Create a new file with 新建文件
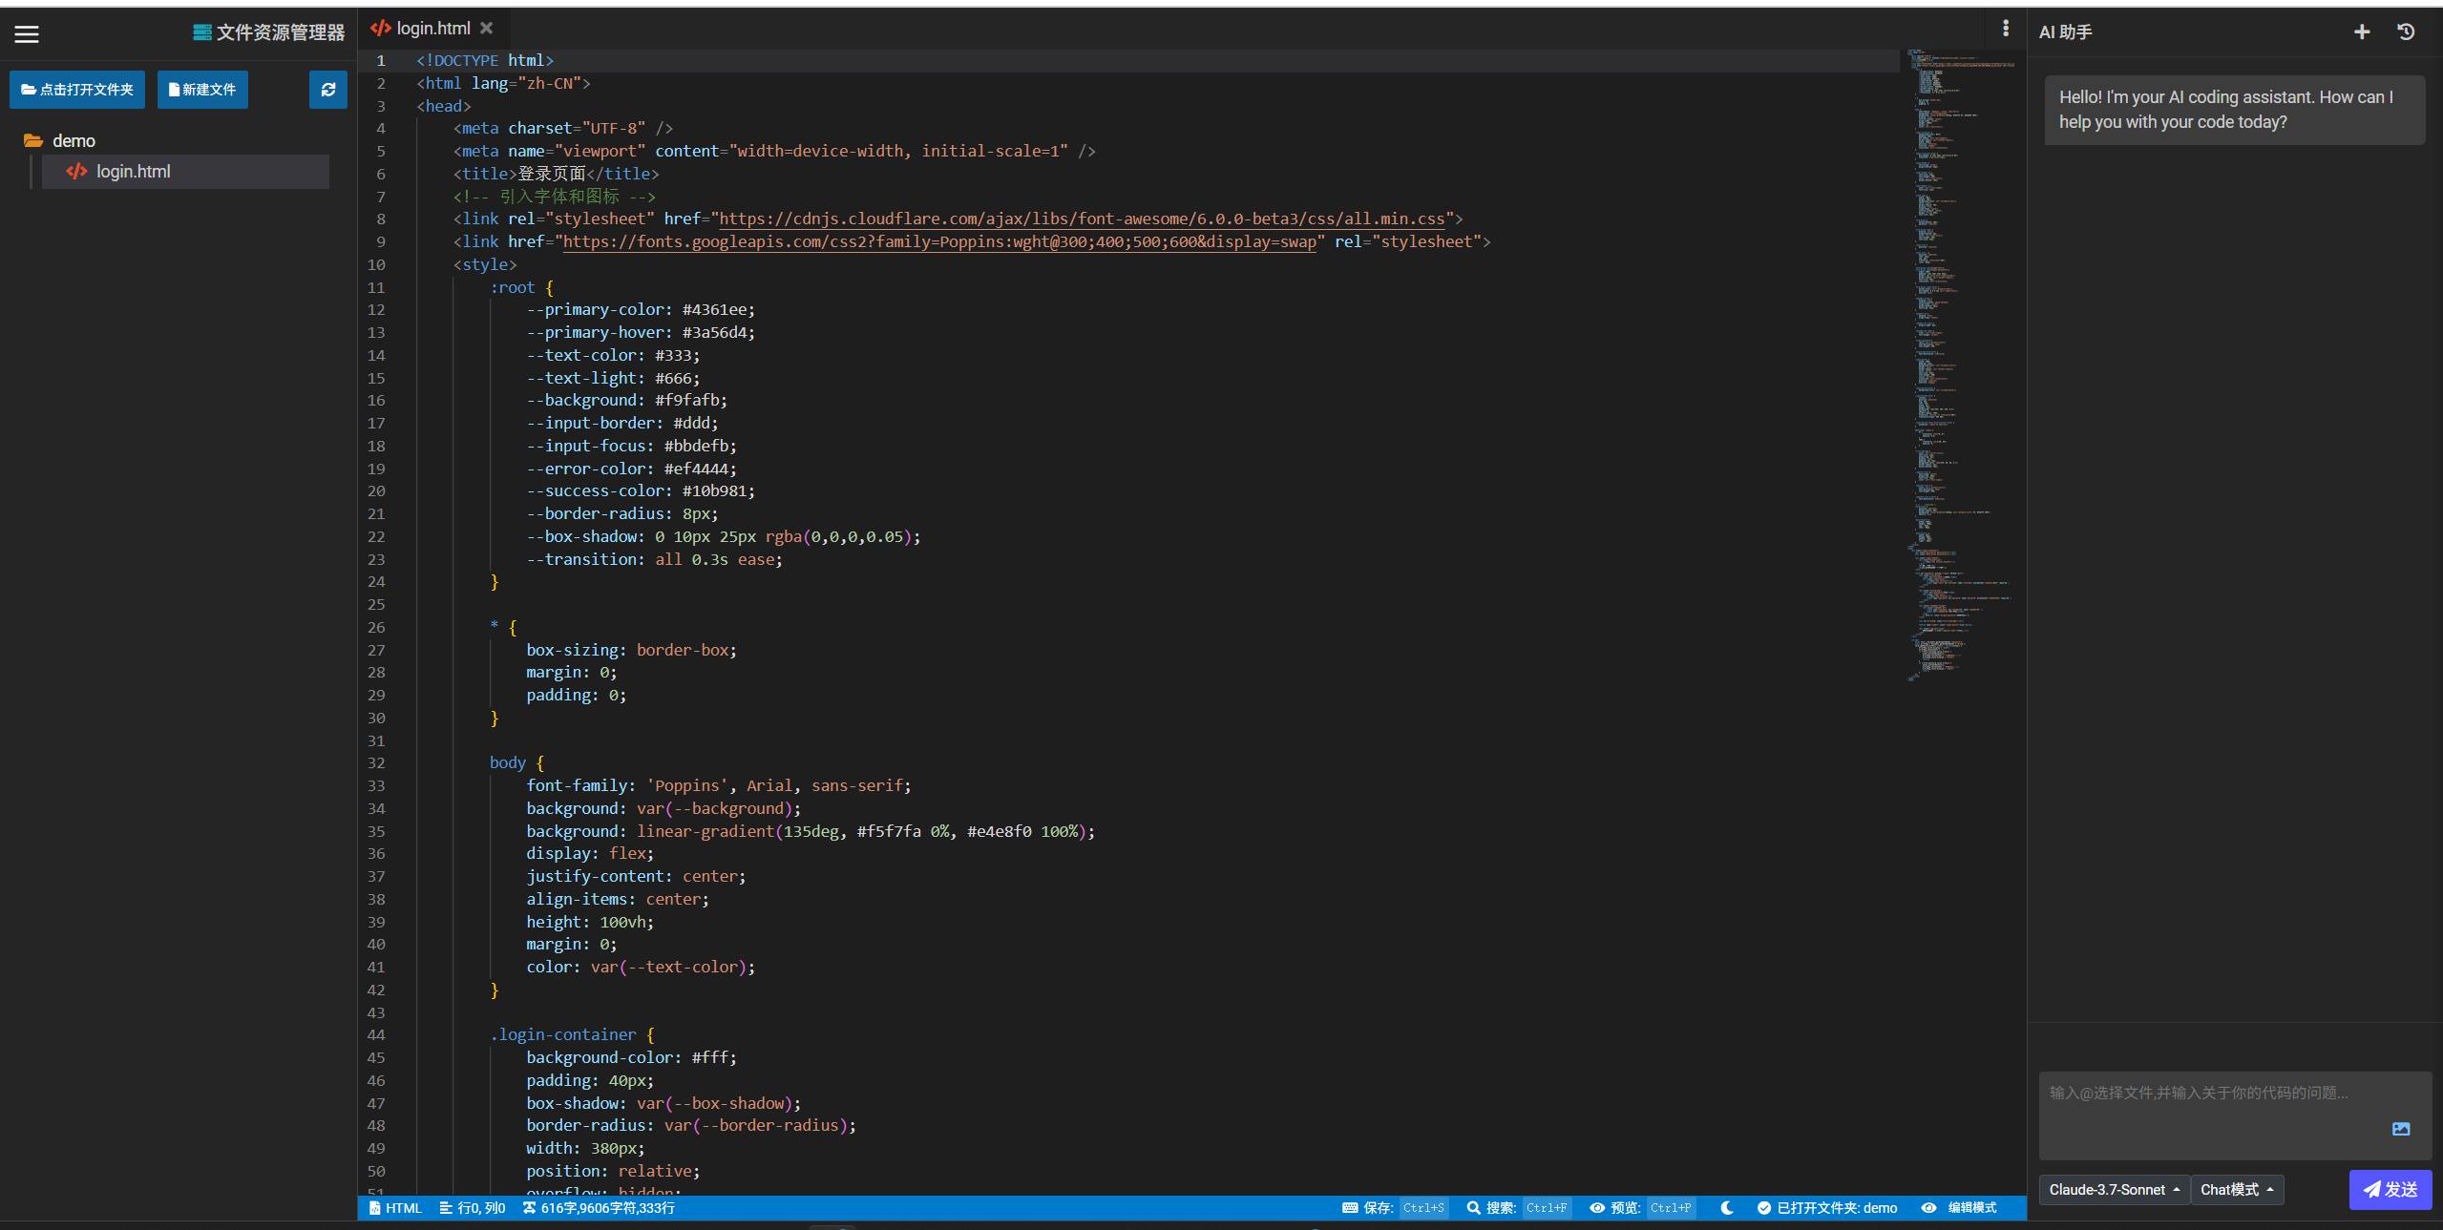This screenshot has height=1230, width=2443. point(202,90)
